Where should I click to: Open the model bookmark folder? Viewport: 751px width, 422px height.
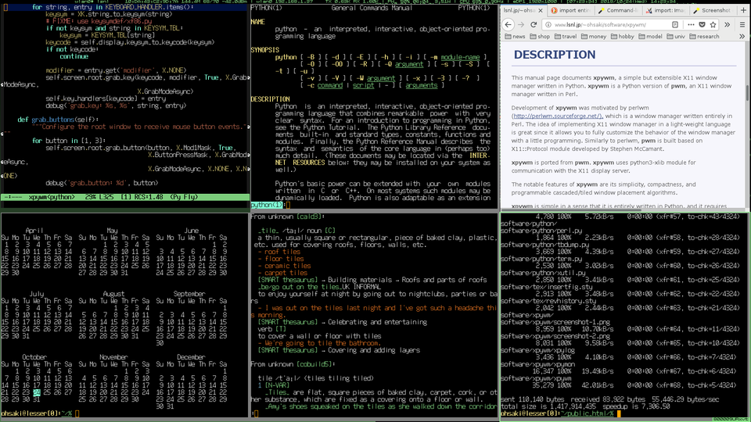coord(650,37)
